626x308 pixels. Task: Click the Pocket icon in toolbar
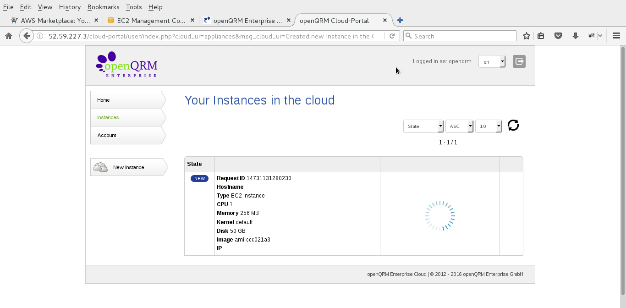coord(558,36)
